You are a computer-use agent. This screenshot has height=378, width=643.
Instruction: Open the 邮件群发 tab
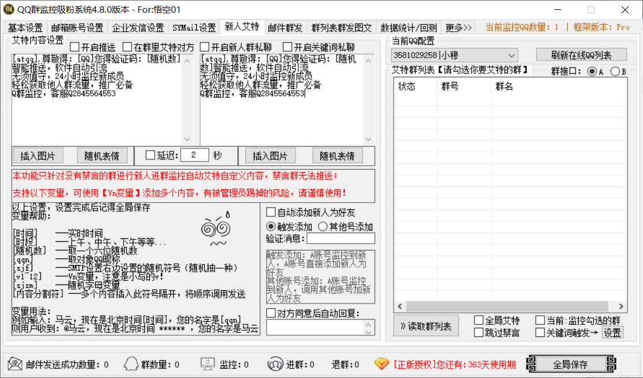(285, 28)
